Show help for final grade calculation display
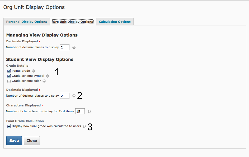 [84, 126]
